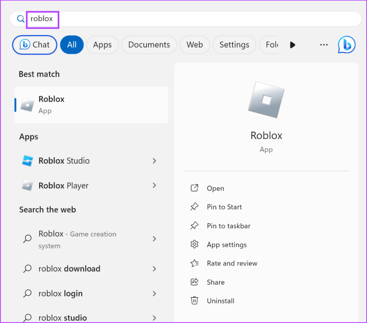The width and height of the screenshot is (367, 323).
Task: Click the Roblox Player app icon
Action: point(28,186)
